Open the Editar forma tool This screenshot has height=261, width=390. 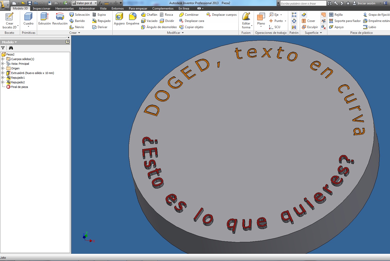[x=246, y=20]
